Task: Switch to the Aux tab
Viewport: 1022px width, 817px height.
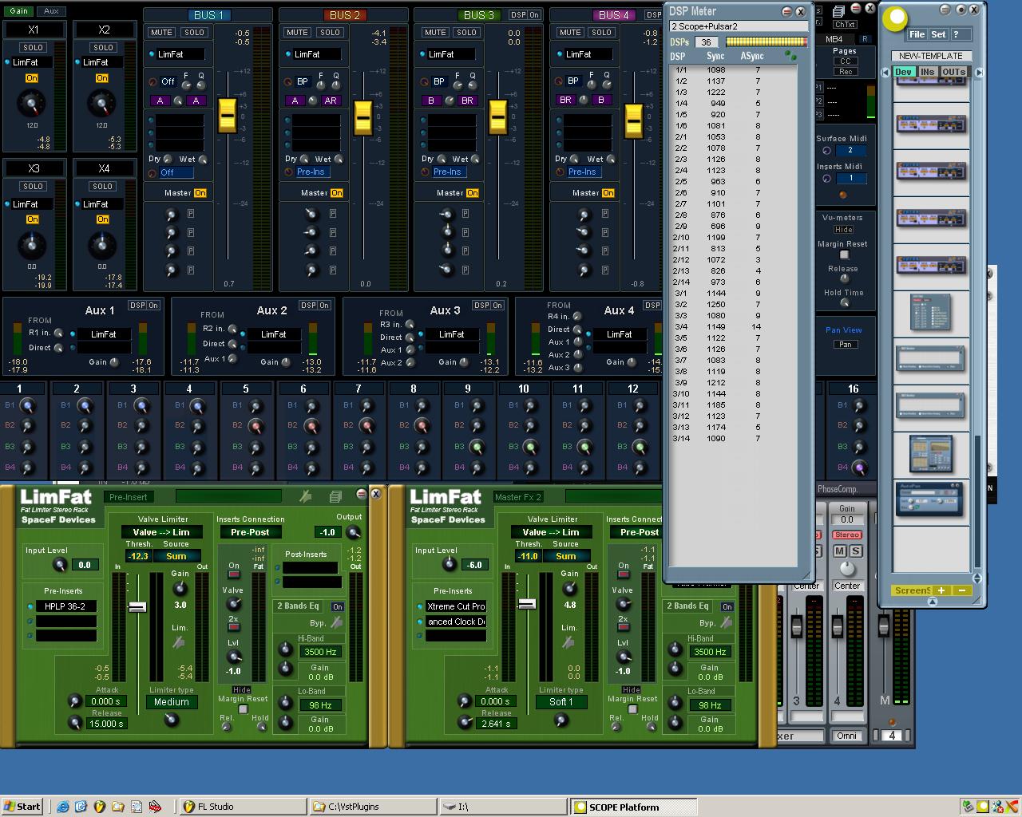Action: click(51, 11)
